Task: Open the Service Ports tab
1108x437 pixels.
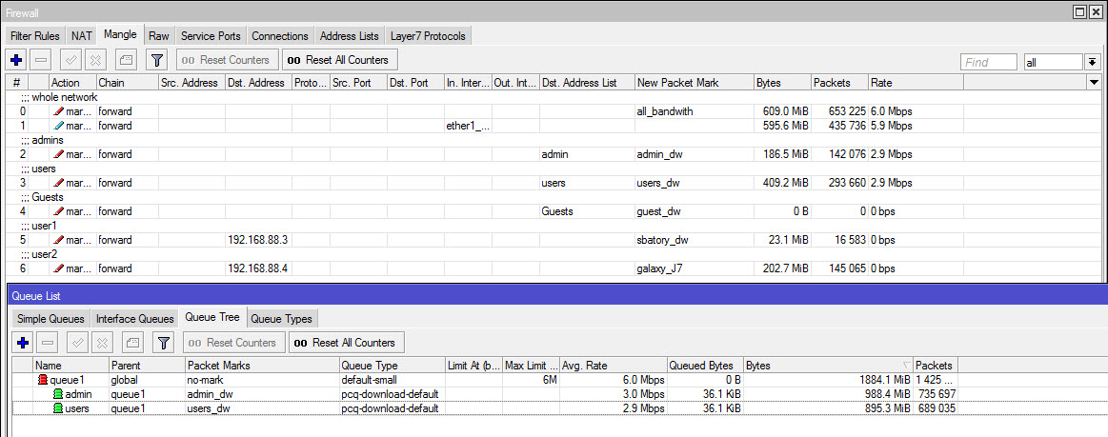Action: [211, 36]
